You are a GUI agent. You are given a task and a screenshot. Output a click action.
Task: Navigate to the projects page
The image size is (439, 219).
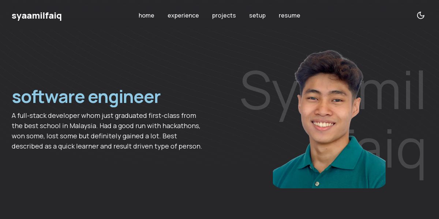[x=224, y=16]
